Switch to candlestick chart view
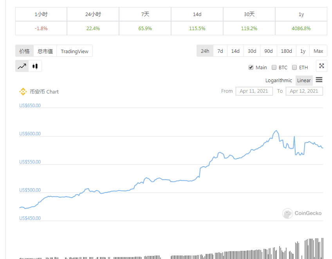Screen dimensions: 332x259 [x=35, y=66]
